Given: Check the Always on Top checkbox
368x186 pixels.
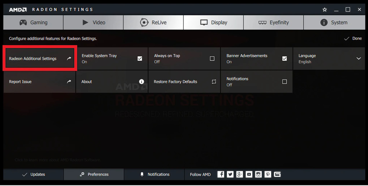Looking at the screenshot, I should tap(212, 59).
